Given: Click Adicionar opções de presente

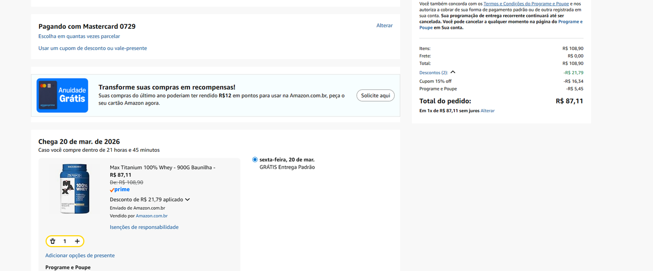Looking at the screenshot, I should tap(80, 255).
